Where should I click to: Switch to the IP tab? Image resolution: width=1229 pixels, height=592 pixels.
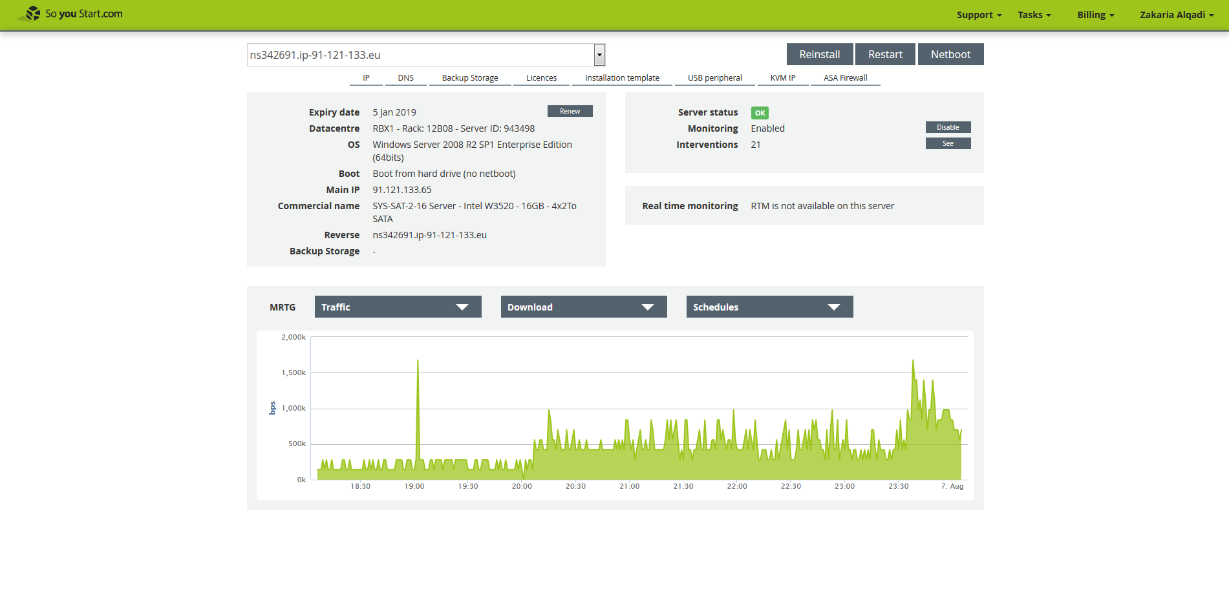(x=366, y=78)
